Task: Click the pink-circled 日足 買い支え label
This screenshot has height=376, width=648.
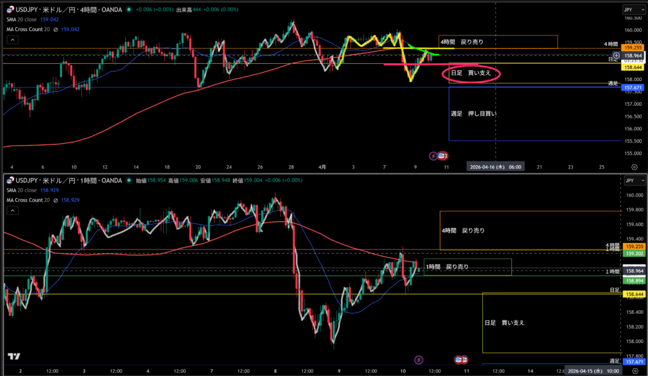Action: coord(470,74)
